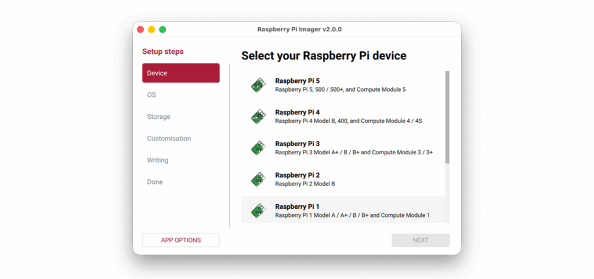Open APP OPTIONS
The image size is (594, 279).
(180, 240)
